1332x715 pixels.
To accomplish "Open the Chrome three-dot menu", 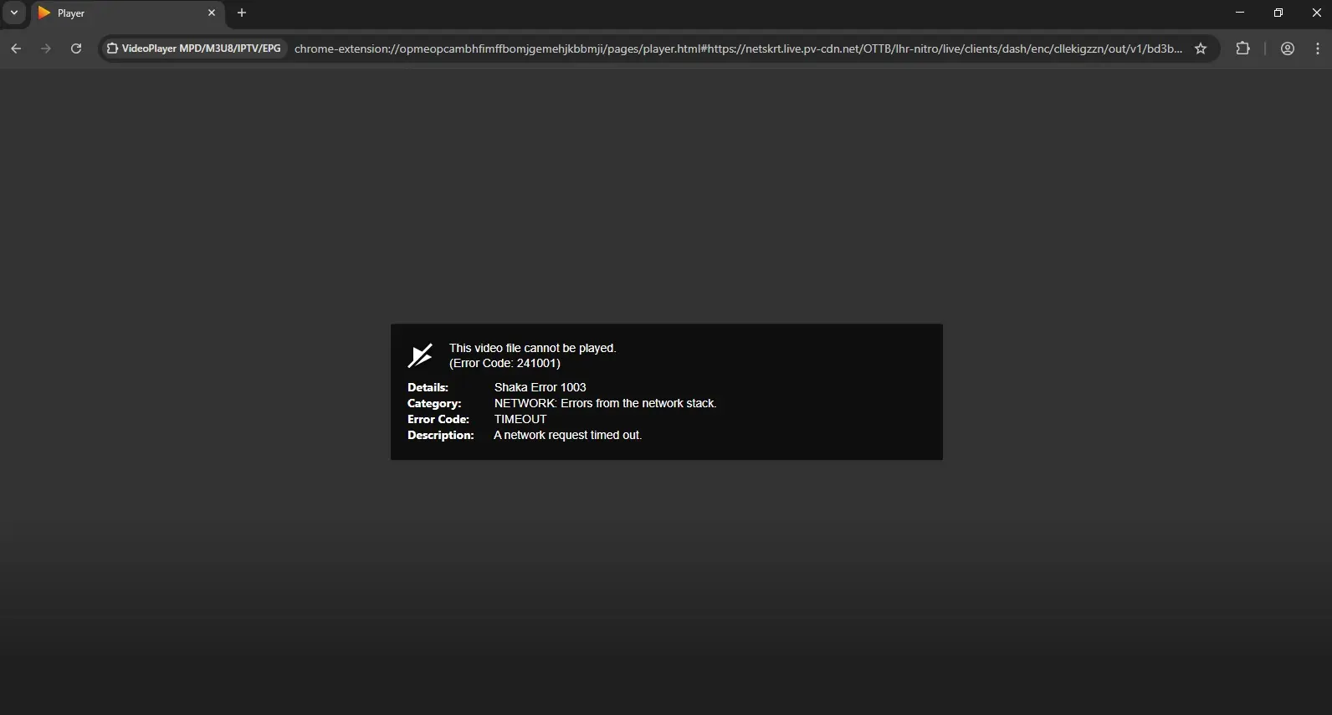I will (x=1318, y=49).
